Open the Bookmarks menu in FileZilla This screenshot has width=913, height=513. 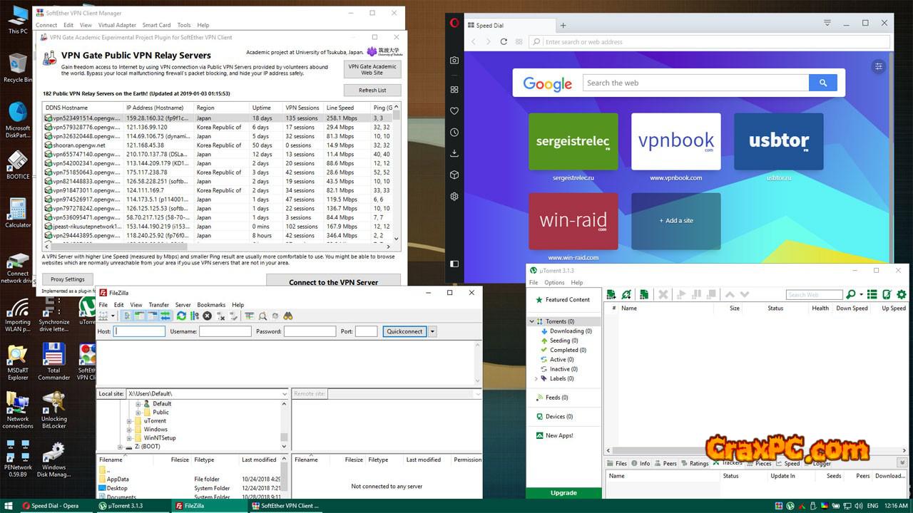tap(211, 305)
